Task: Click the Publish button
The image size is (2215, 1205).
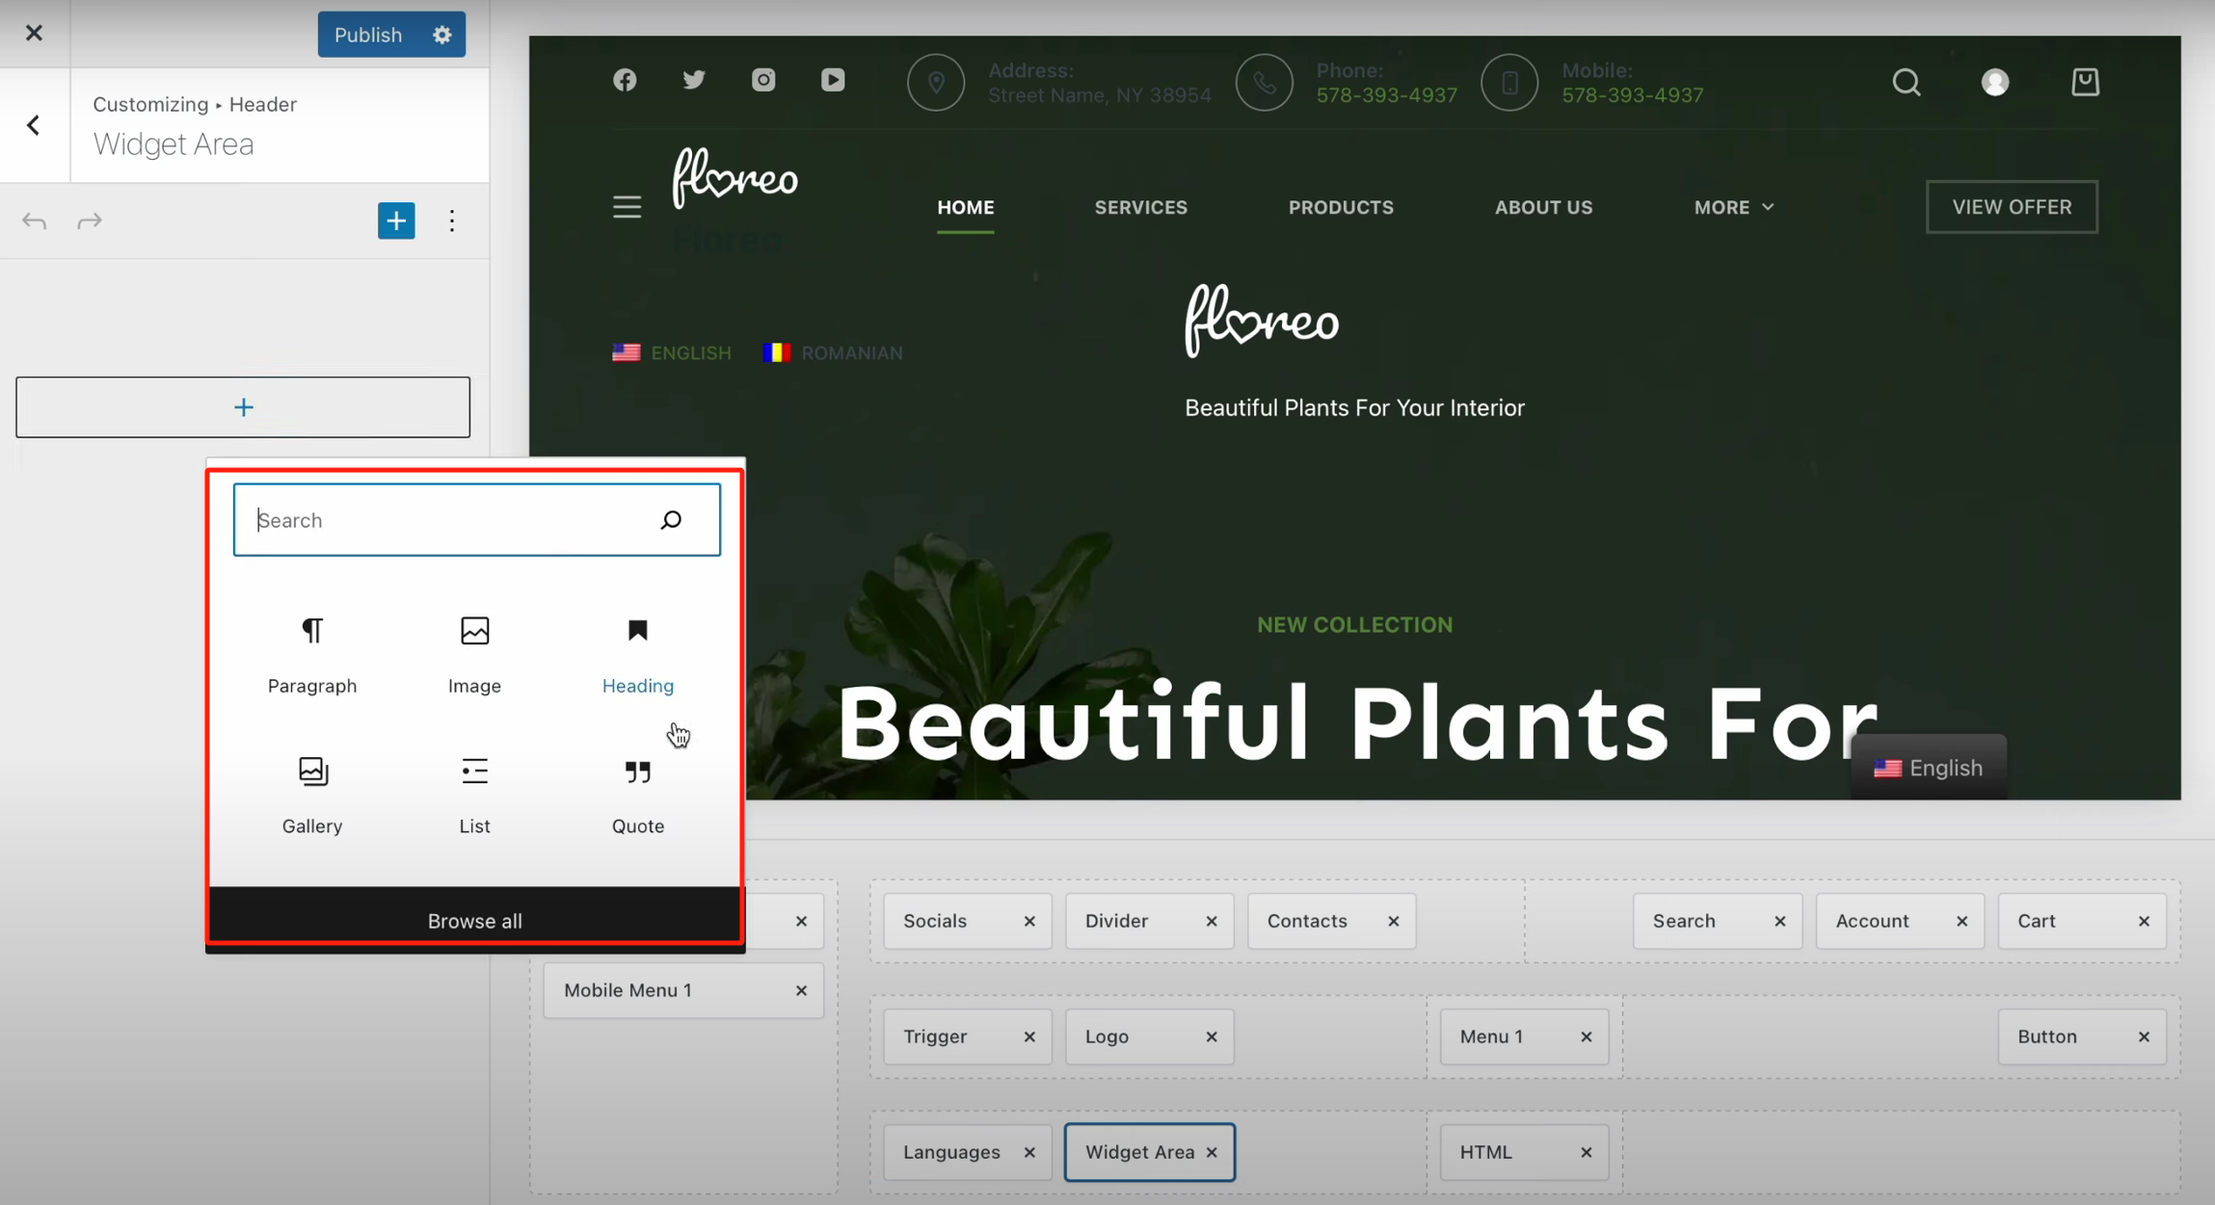Action: coord(368,34)
